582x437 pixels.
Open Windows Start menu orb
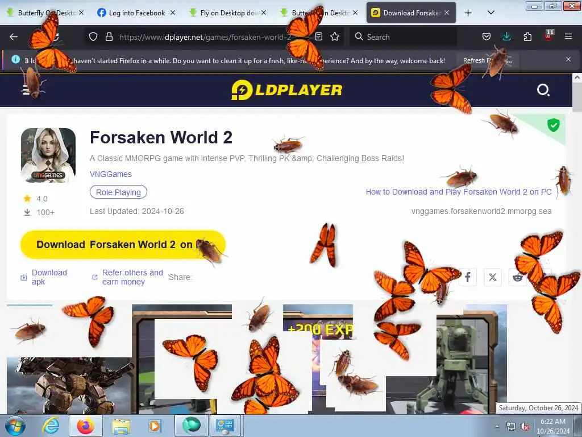(x=15, y=426)
